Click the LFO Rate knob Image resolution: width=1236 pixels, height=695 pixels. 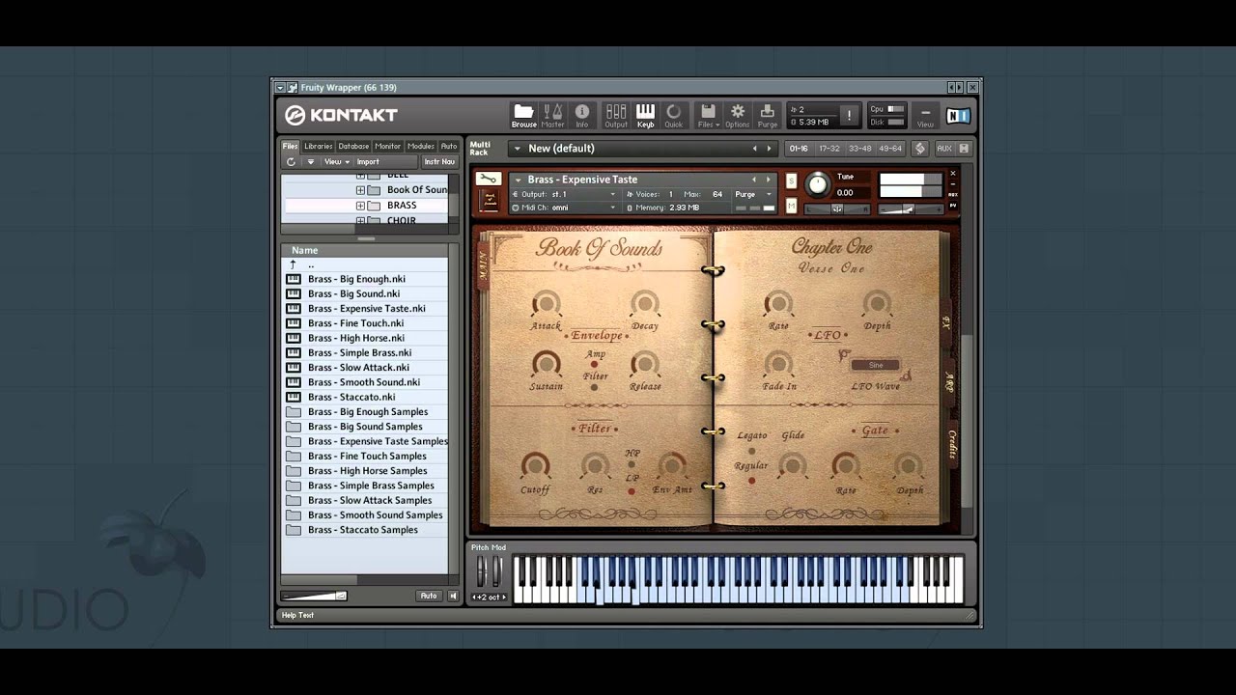[778, 304]
